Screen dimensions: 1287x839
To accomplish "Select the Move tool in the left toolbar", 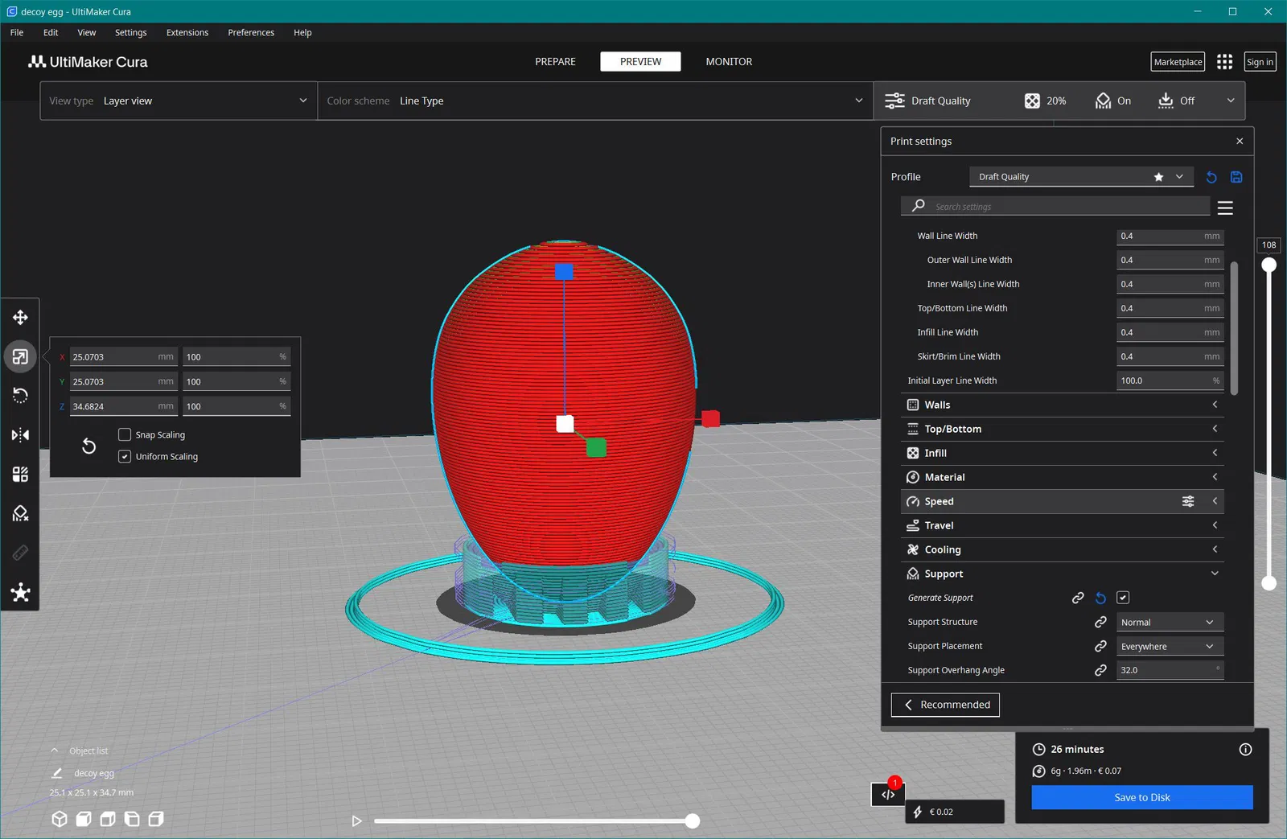I will [20, 318].
